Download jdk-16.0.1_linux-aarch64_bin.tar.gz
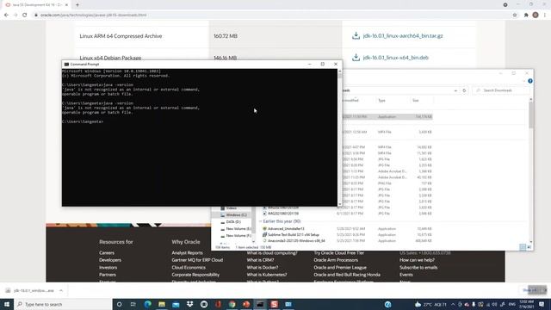Screen dimensions: 551x310 [403, 36]
